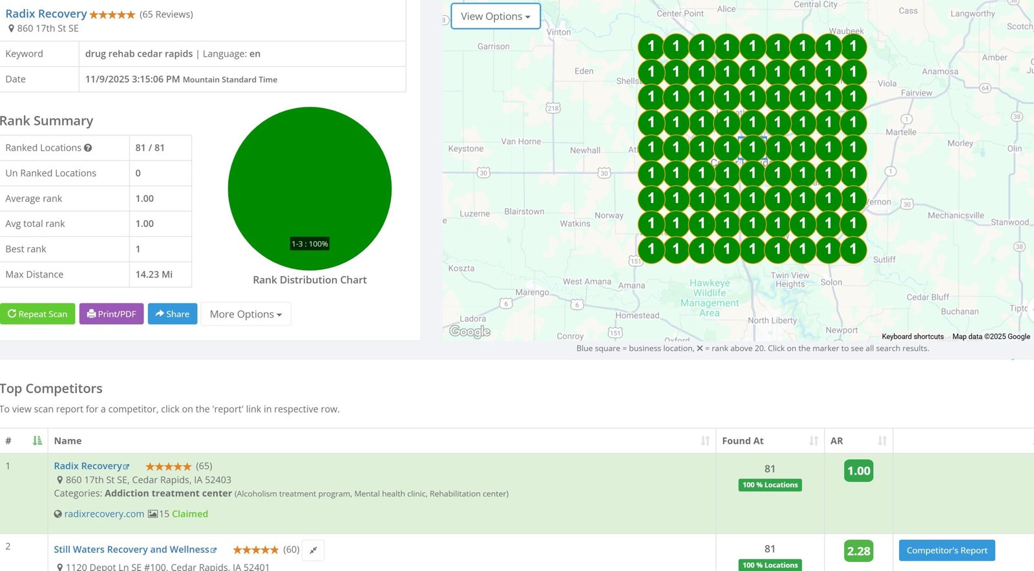Click the Google logo on the map

[x=470, y=332]
